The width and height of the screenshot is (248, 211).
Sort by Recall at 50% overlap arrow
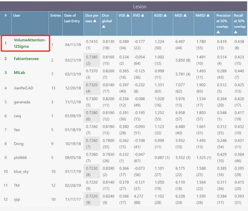click(235, 32)
